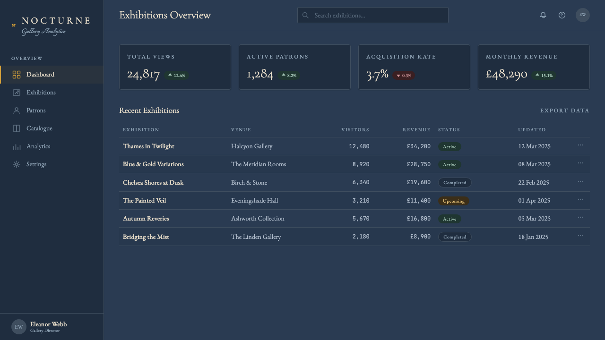
Task: Click the Export Data button
Action: click(565, 110)
